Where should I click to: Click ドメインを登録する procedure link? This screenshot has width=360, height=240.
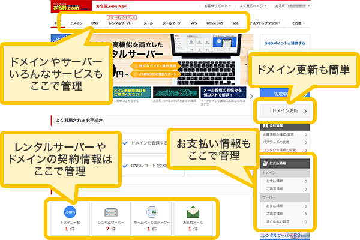[x=149, y=143]
